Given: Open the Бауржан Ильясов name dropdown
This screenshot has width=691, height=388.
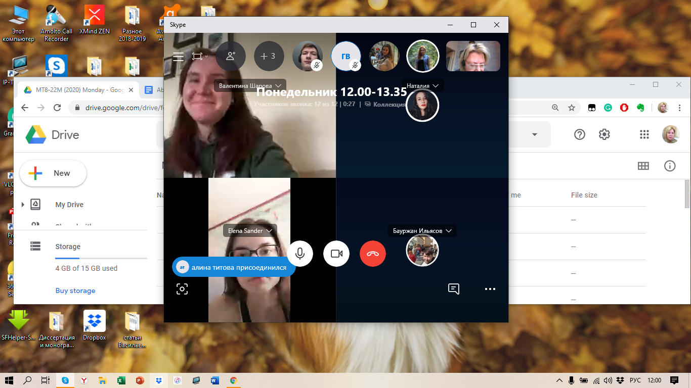Looking at the screenshot, I should pos(422,231).
